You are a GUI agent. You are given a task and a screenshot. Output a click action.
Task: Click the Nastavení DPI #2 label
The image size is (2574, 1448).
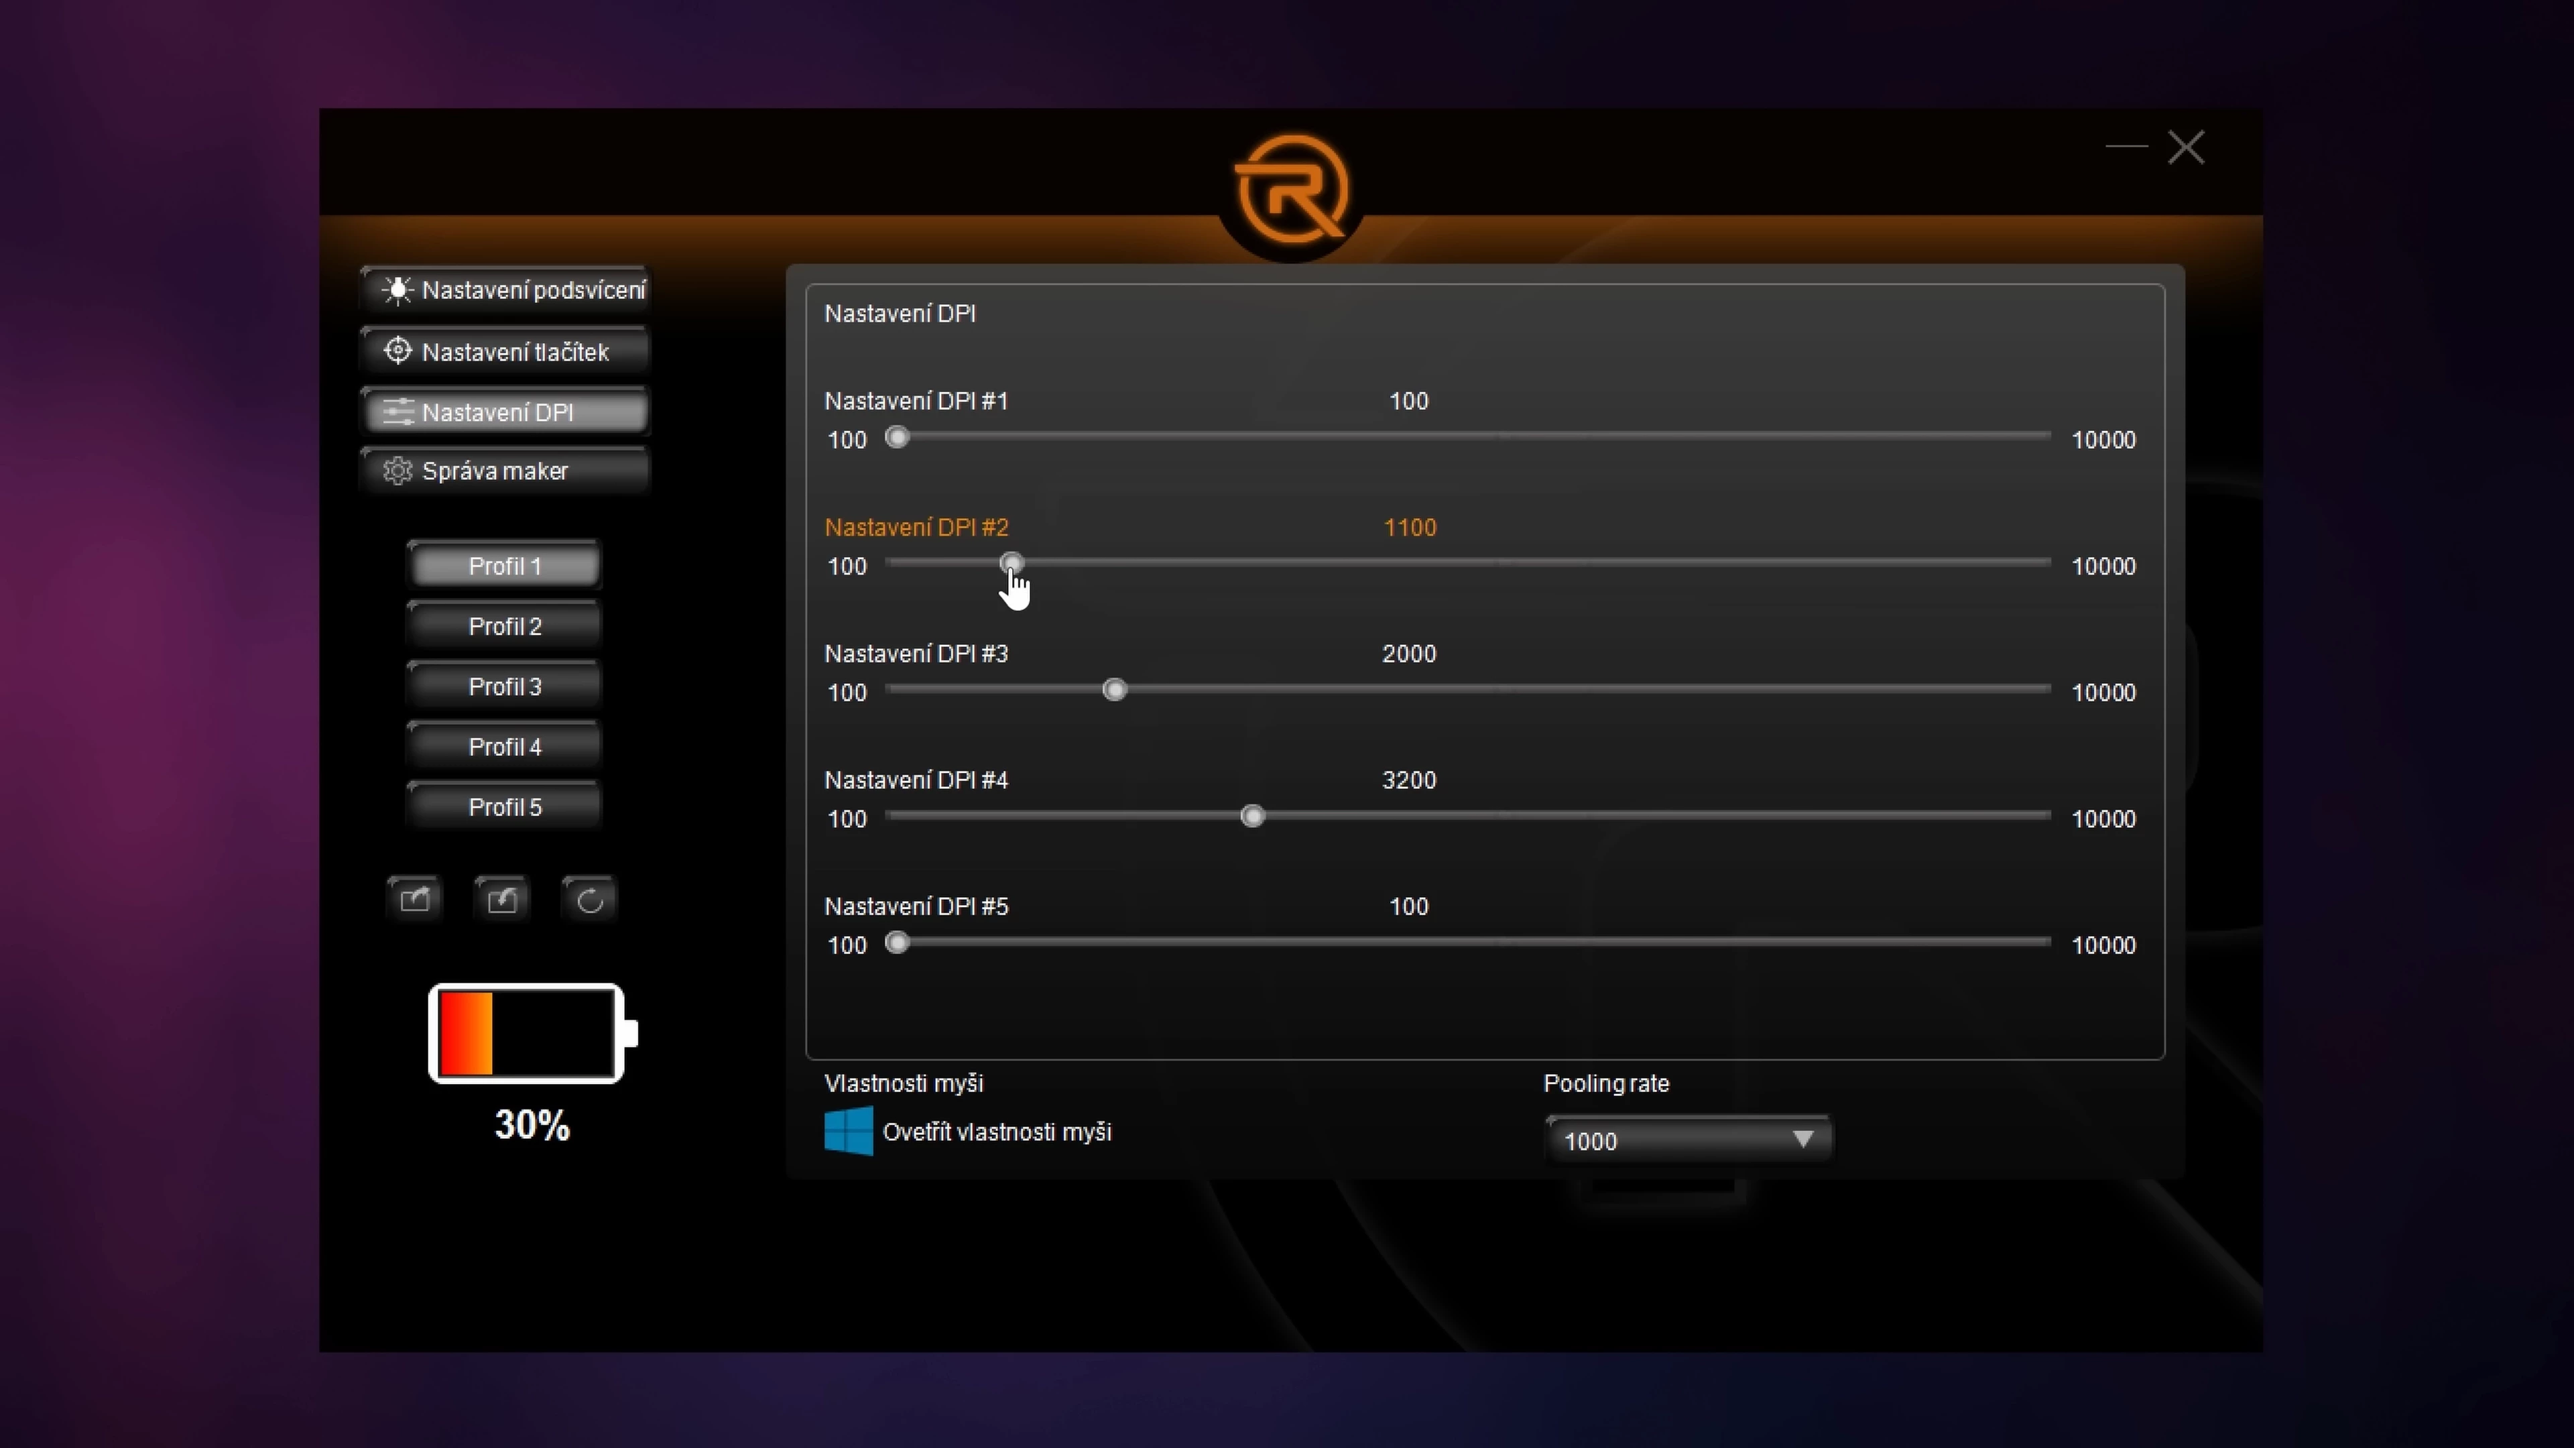(x=916, y=527)
